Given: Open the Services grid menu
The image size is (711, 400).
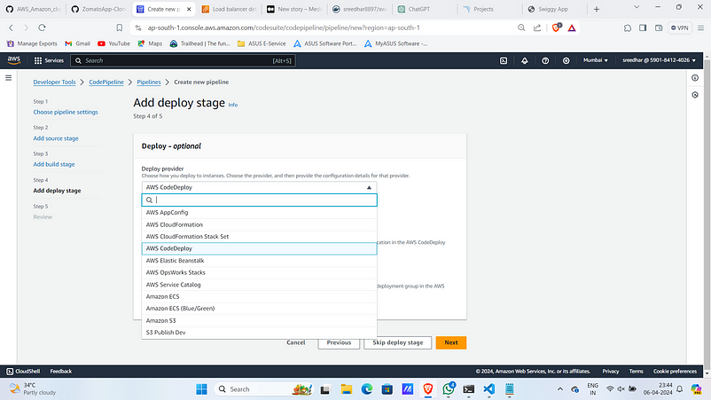Looking at the screenshot, I should (x=49, y=60).
